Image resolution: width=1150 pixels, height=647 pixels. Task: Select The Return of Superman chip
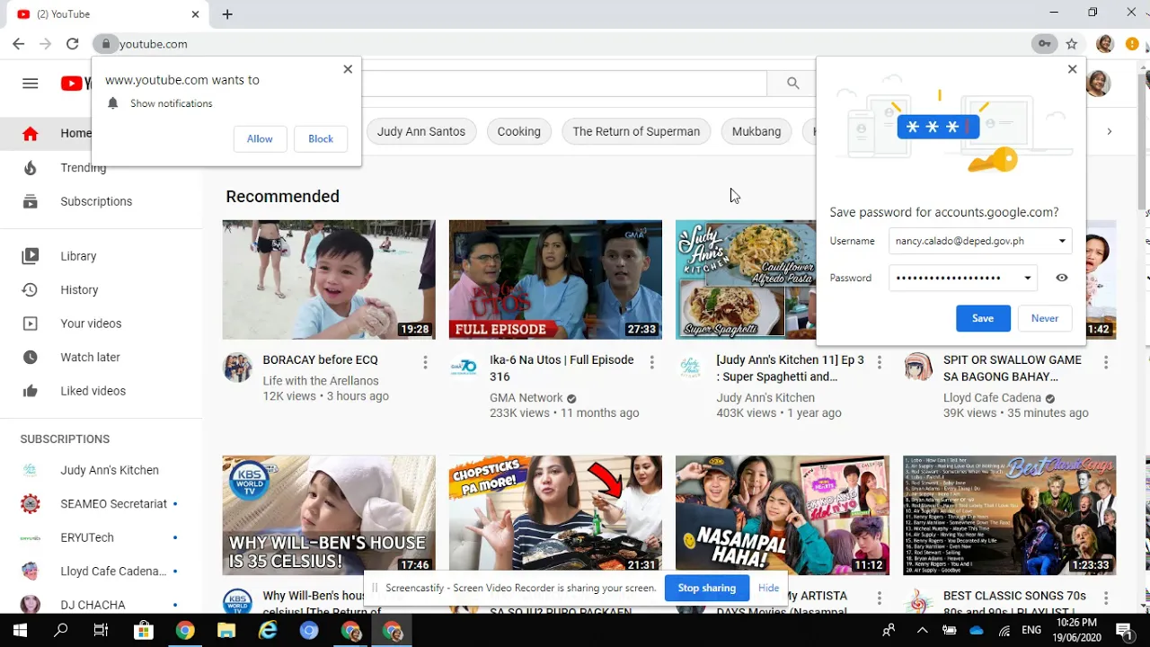click(x=636, y=131)
